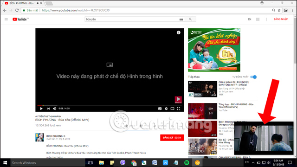This screenshot has width=297, height=167.
Task: Open Chrome profile icon
Action: [x=262, y=3]
